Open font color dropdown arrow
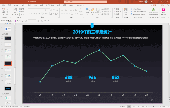The height and width of the screenshot is (108, 170). (x=58, y=13)
